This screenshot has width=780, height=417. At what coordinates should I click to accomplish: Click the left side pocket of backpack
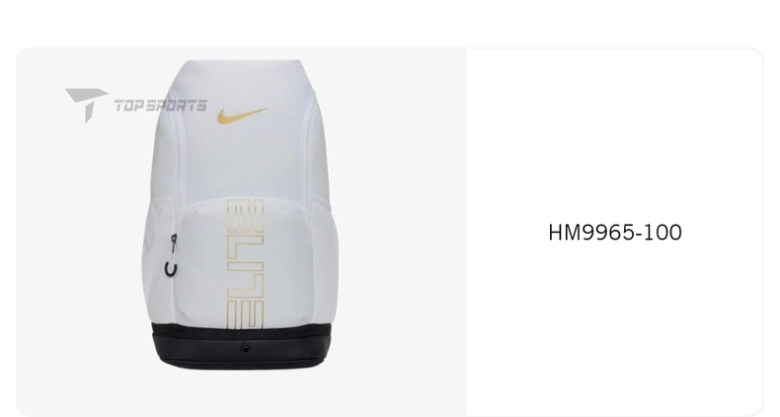(x=157, y=258)
